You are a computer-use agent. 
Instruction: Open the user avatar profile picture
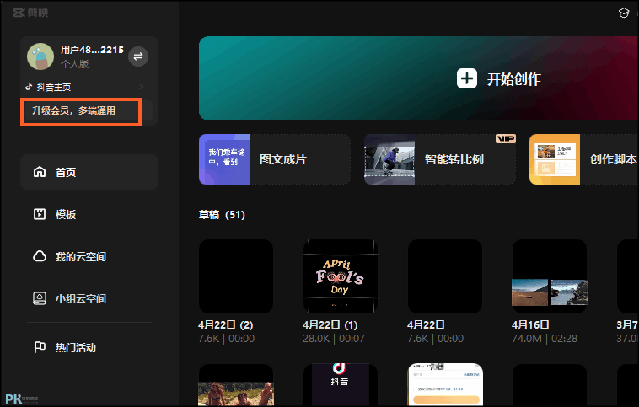pos(40,56)
